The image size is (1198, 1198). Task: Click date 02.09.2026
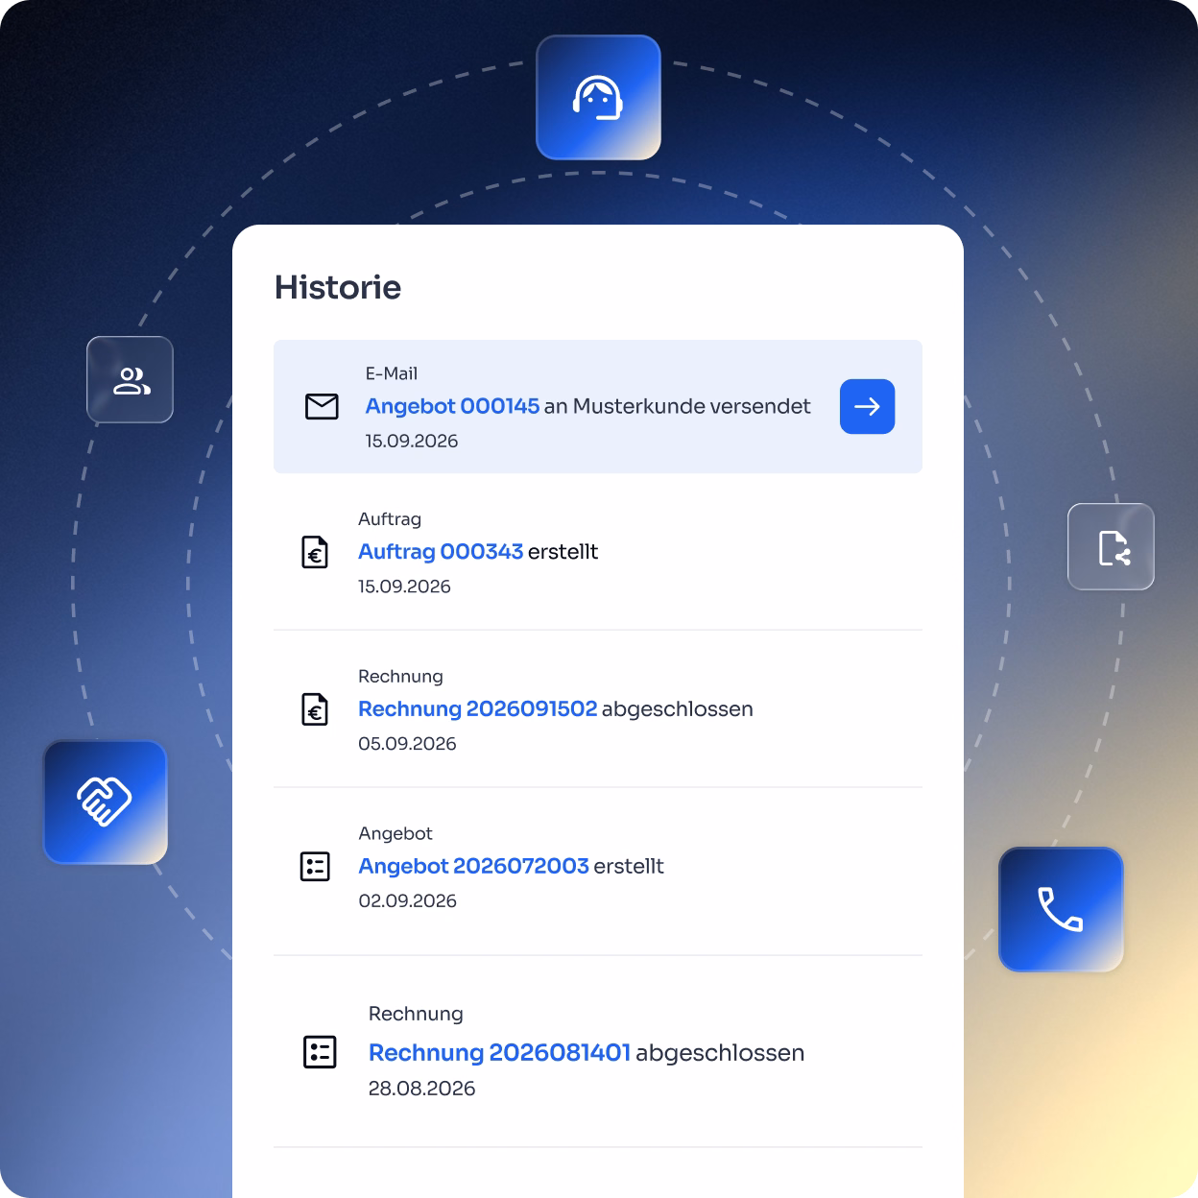pyautogui.click(x=407, y=900)
